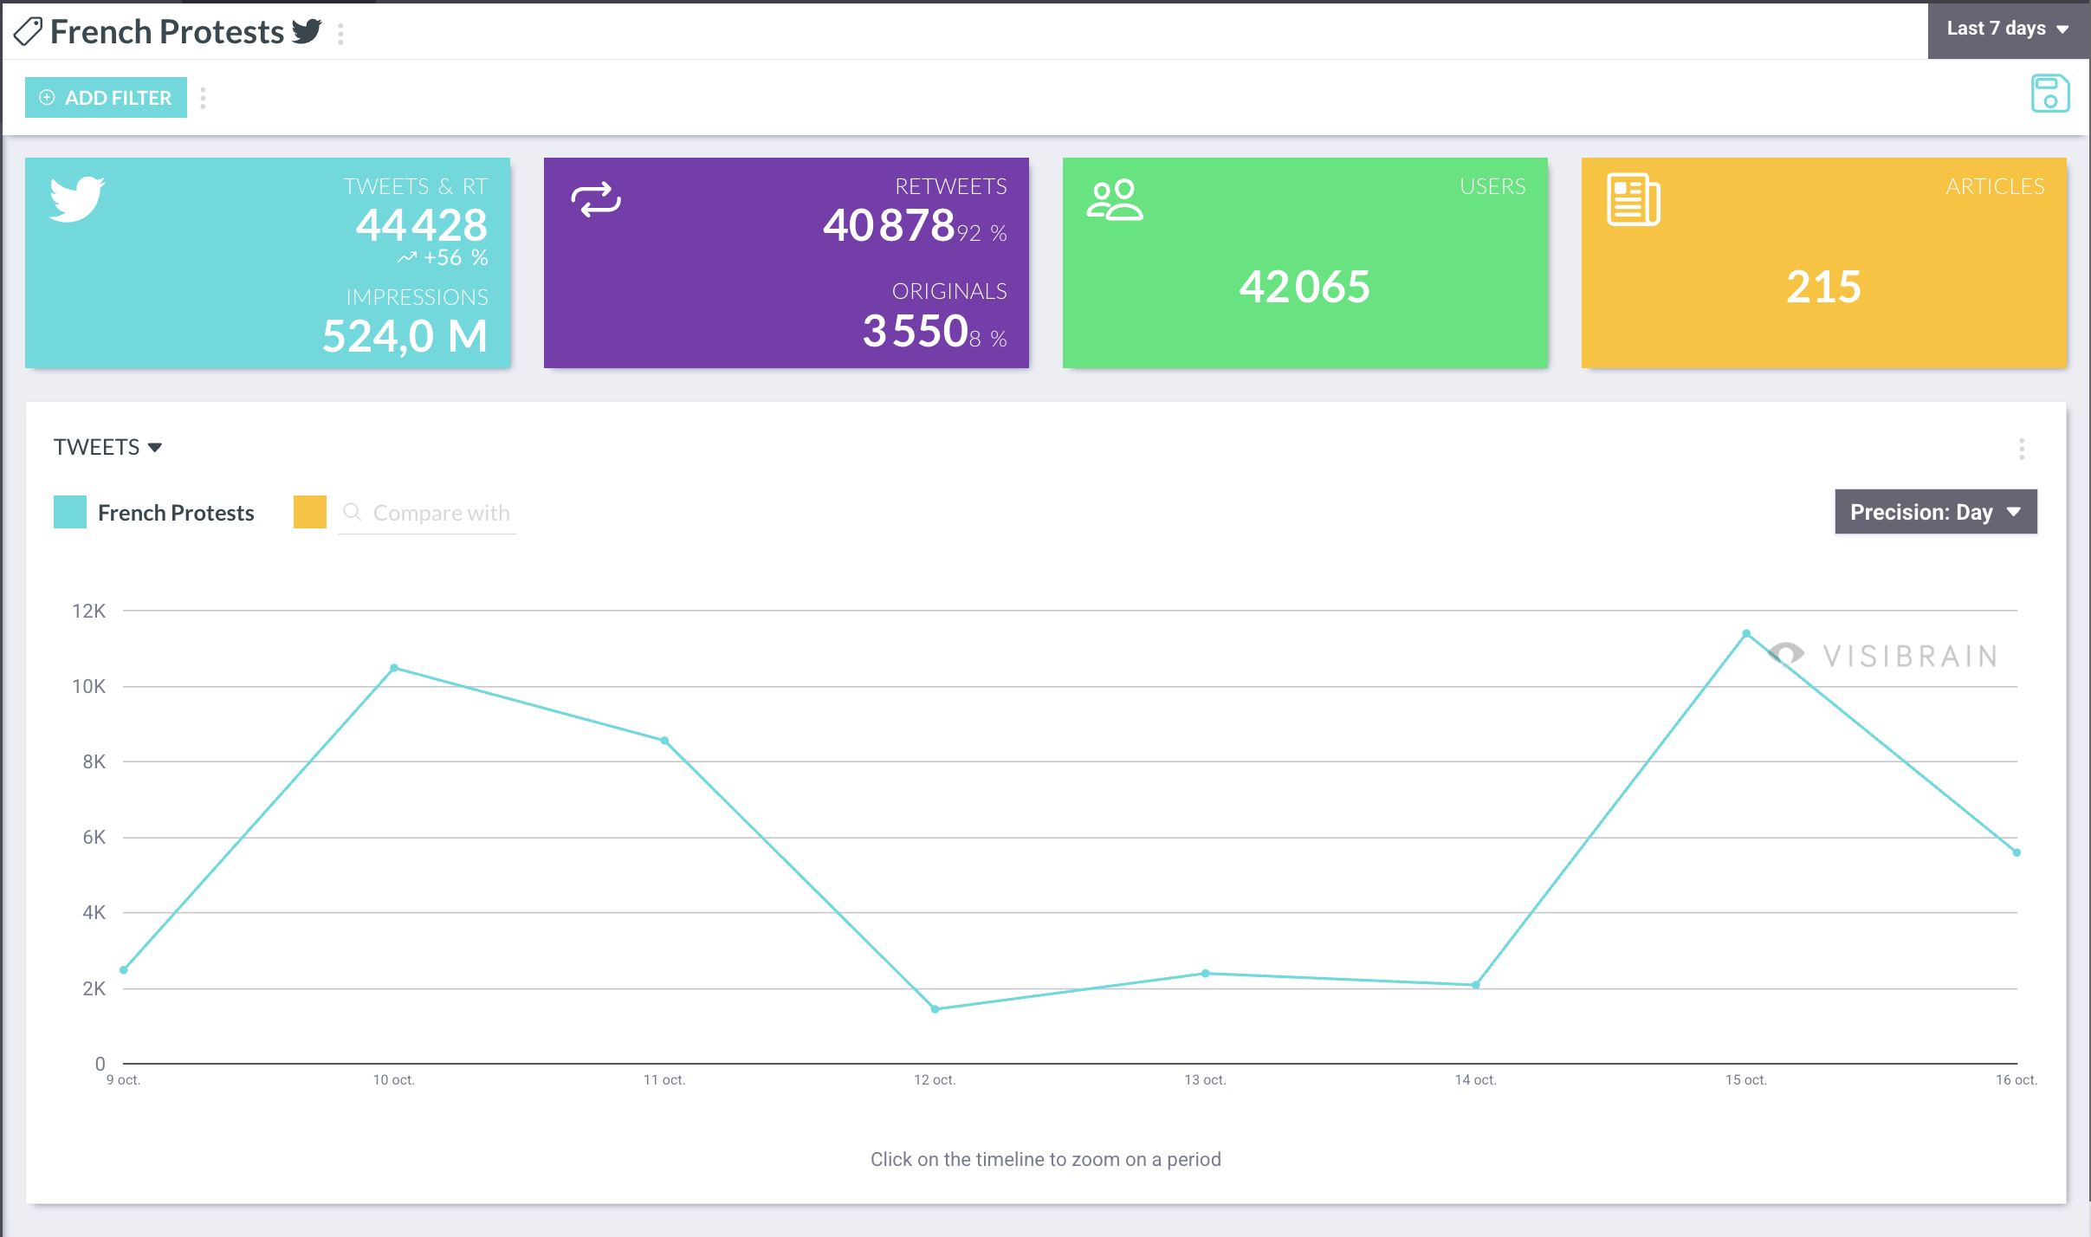Click the yellow comparison color swatch
The height and width of the screenshot is (1237, 2091).
(x=310, y=512)
